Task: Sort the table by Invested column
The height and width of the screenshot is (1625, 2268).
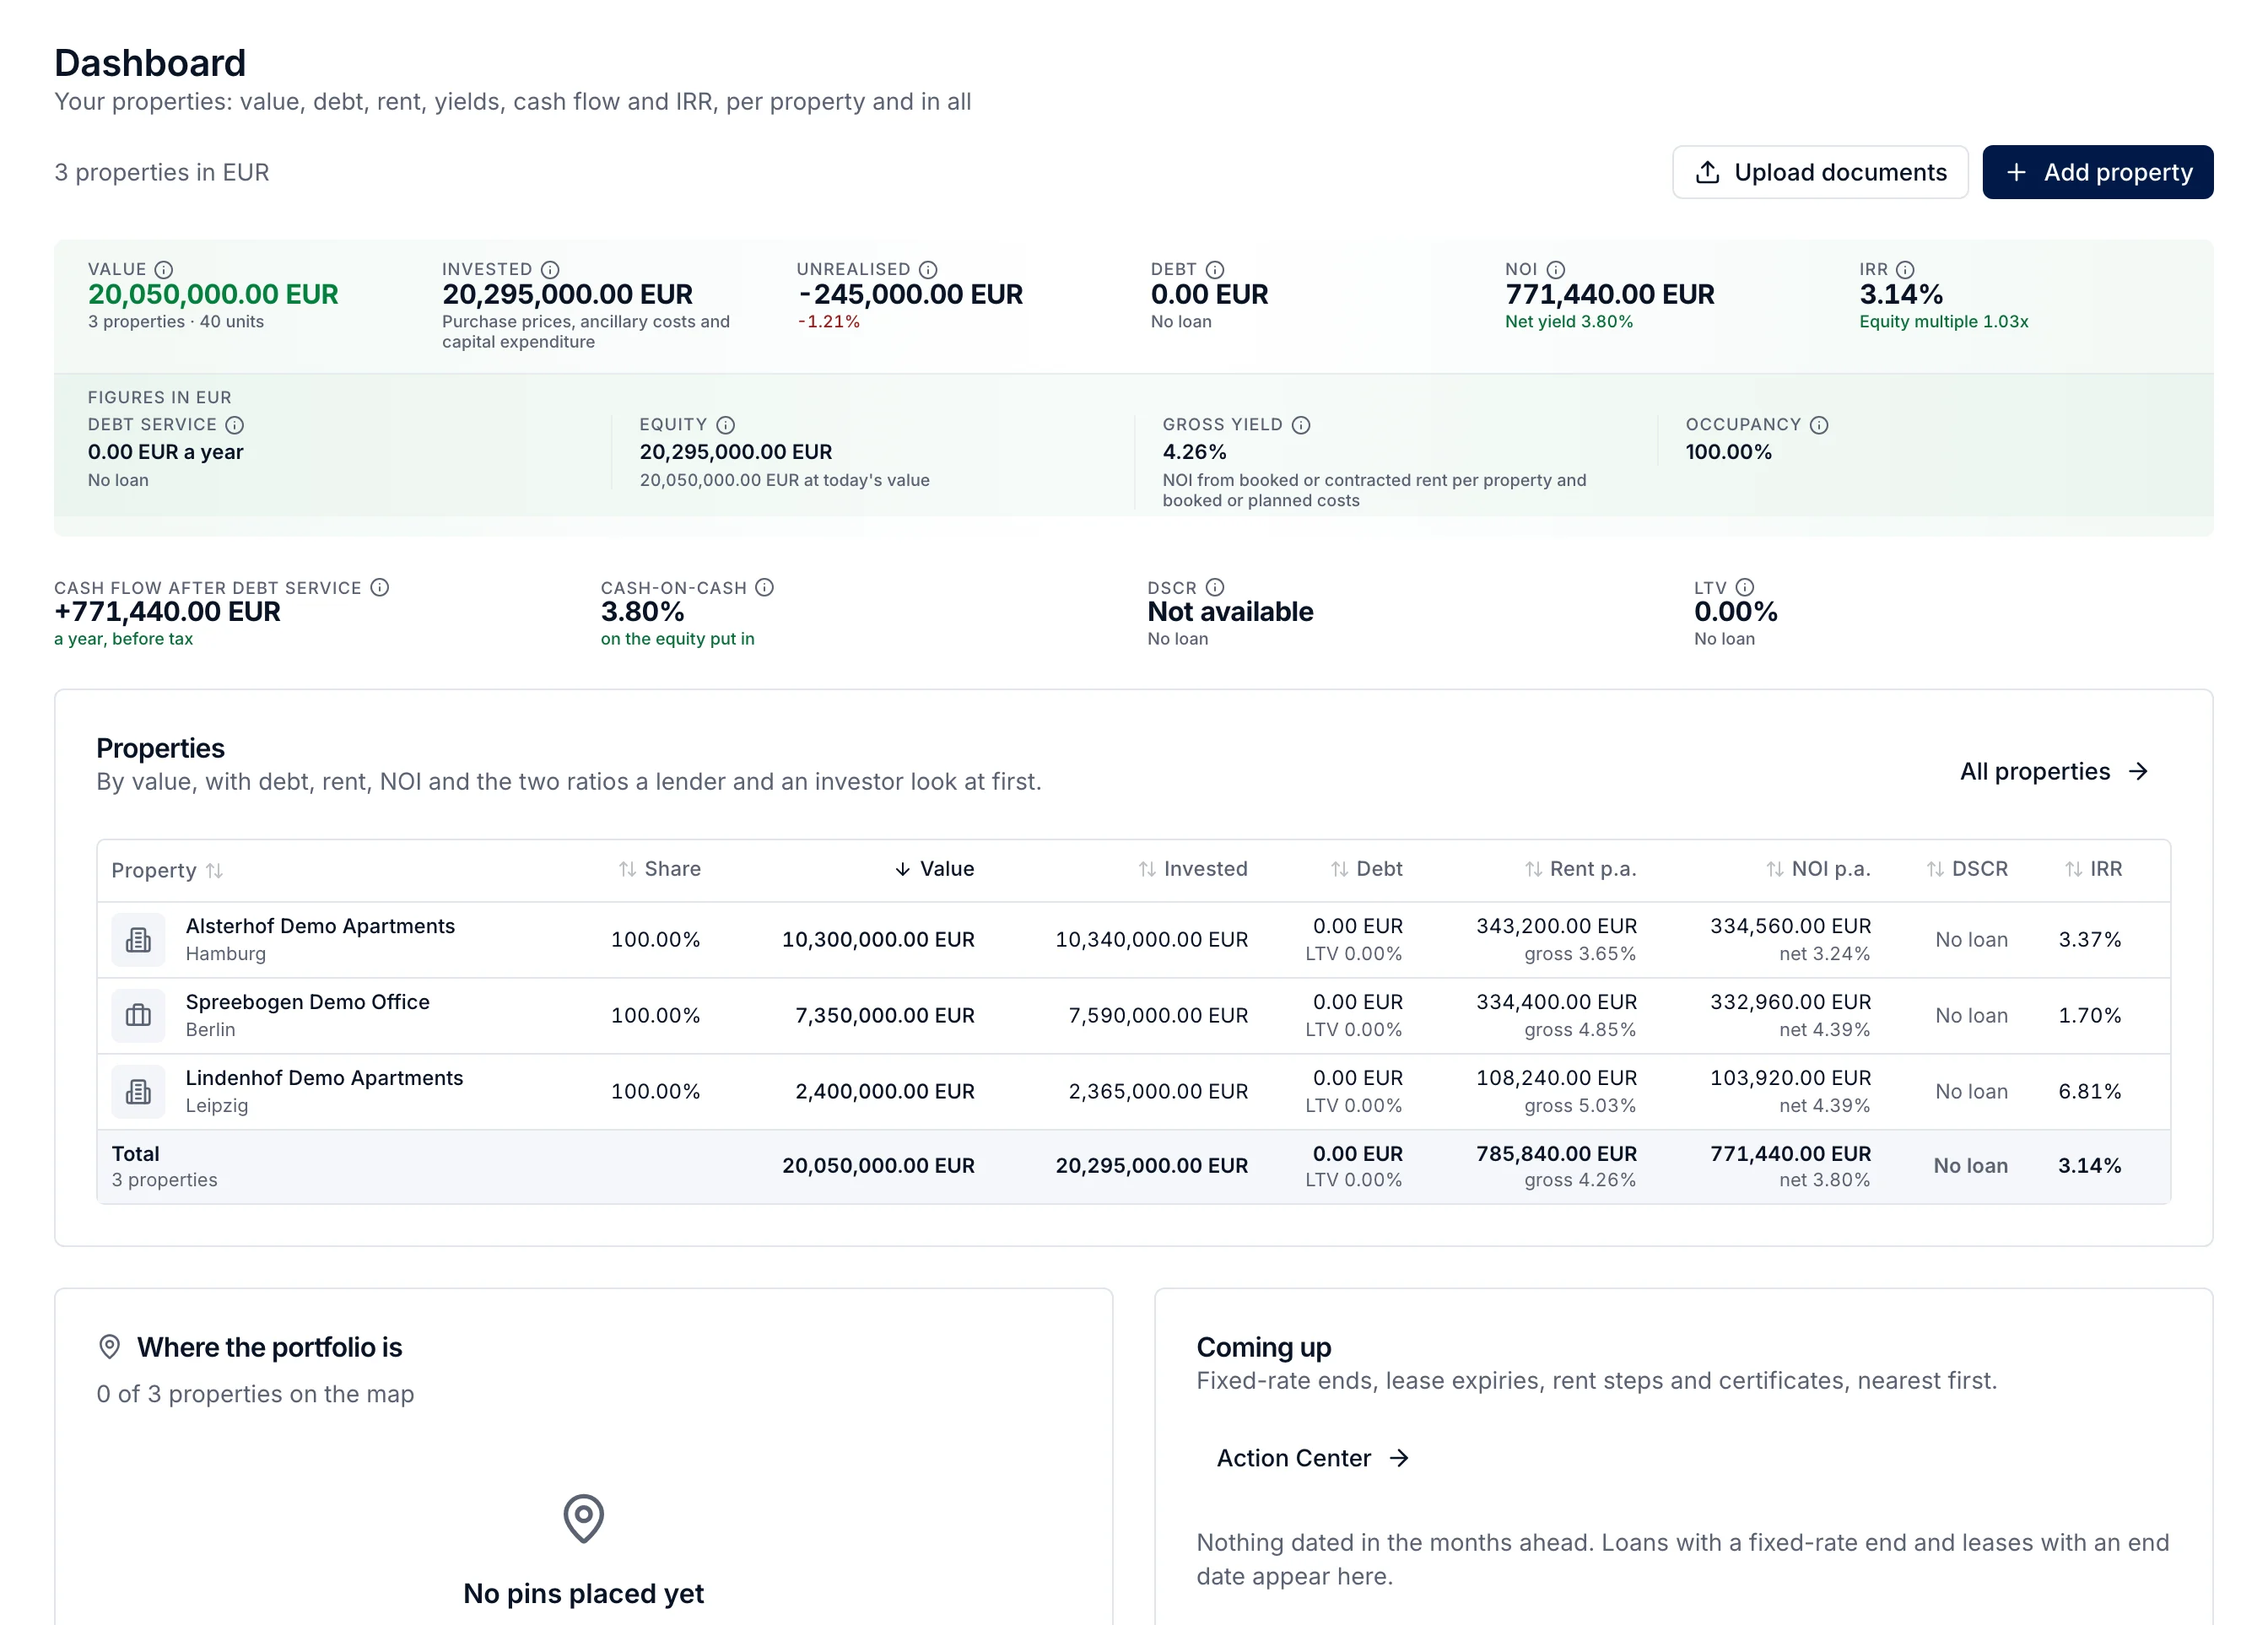Action: pyautogui.click(x=1193, y=869)
